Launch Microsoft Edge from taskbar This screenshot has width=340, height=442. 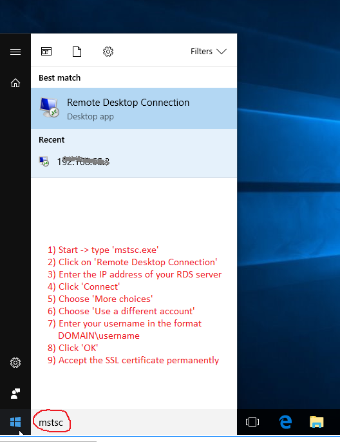pyautogui.click(x=285, y=422)
